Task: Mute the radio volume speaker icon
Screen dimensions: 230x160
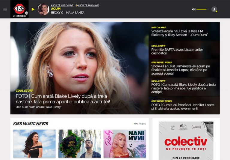Action: [193, 9]
